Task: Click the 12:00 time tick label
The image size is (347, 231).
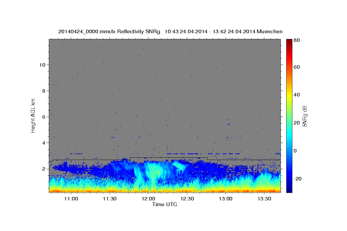Action: tap(148, 199)
